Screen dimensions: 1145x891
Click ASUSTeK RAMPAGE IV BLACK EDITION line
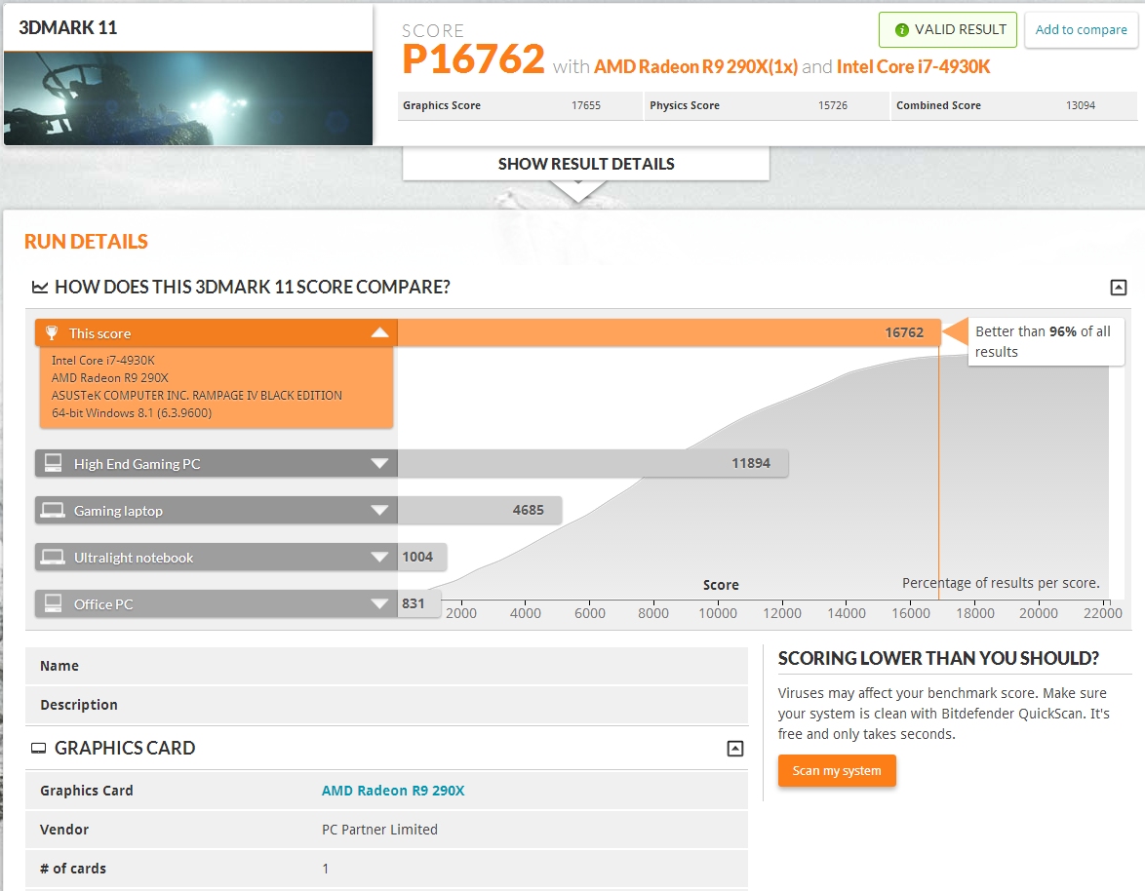pyautogui.click(x=196, y=396)
